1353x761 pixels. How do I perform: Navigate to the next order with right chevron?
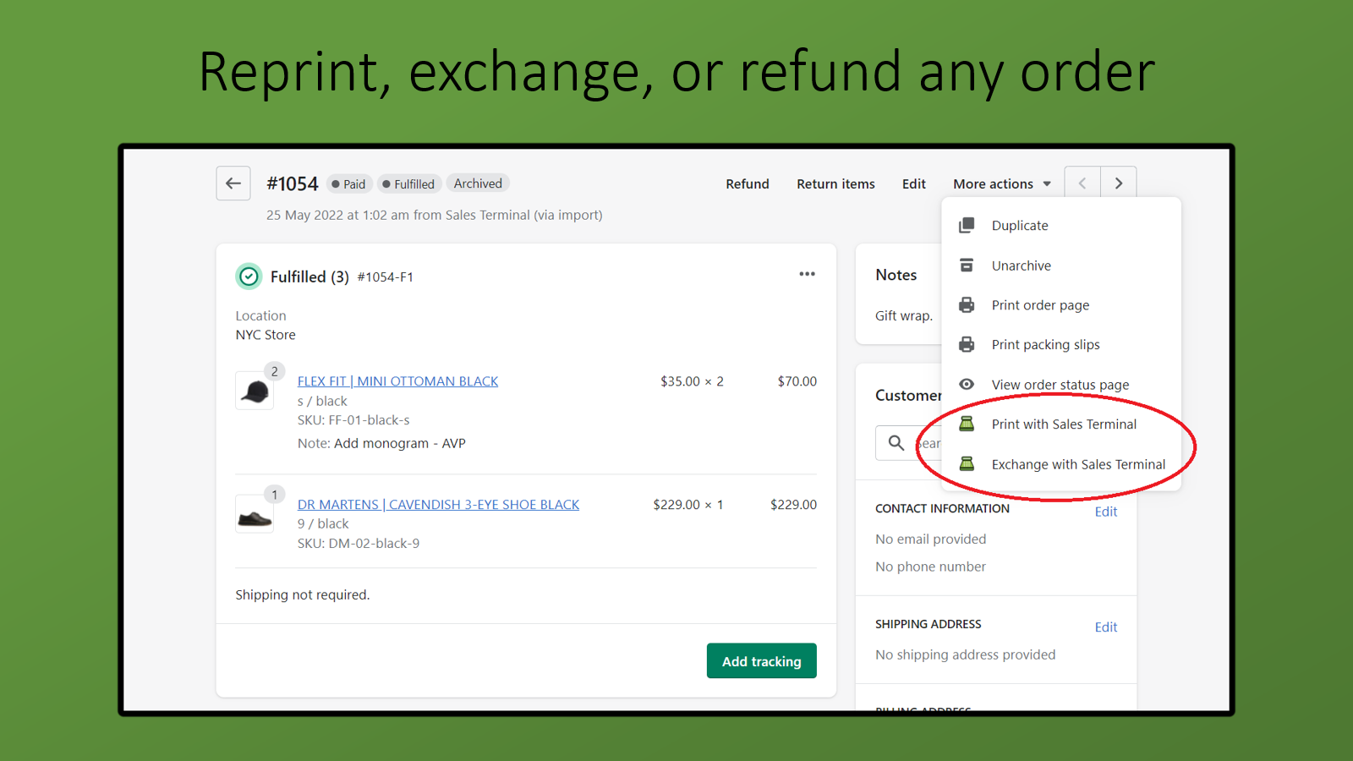[1118, 182]
